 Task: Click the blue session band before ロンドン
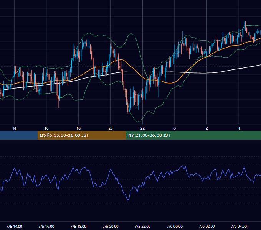coord(19,135)
